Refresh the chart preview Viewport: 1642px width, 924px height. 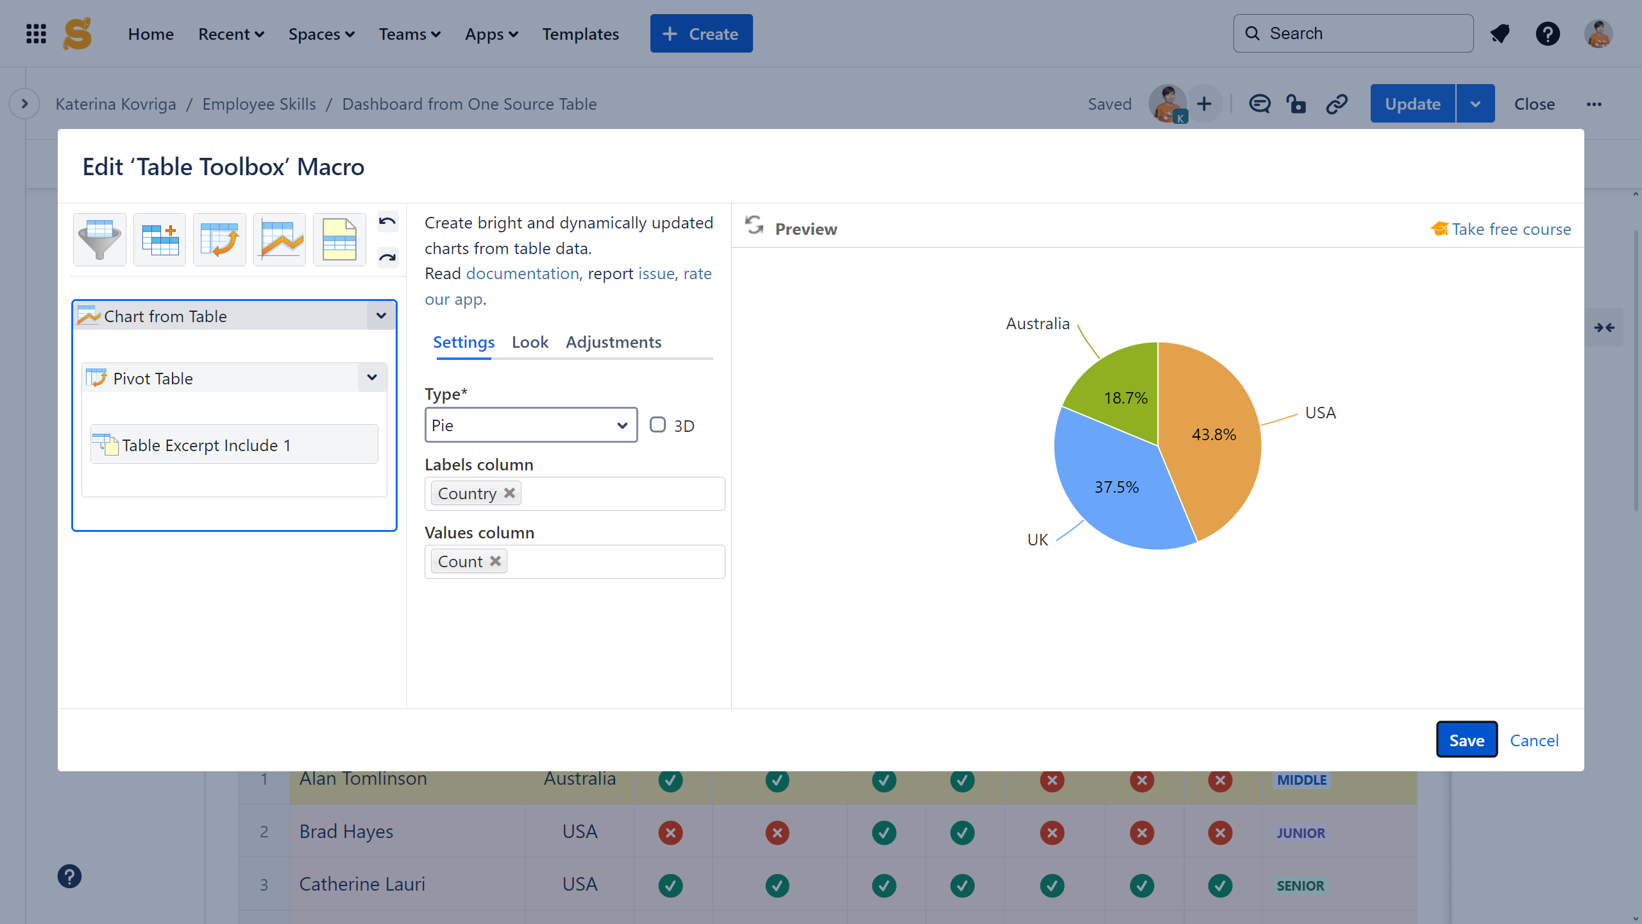click(754, 225)
